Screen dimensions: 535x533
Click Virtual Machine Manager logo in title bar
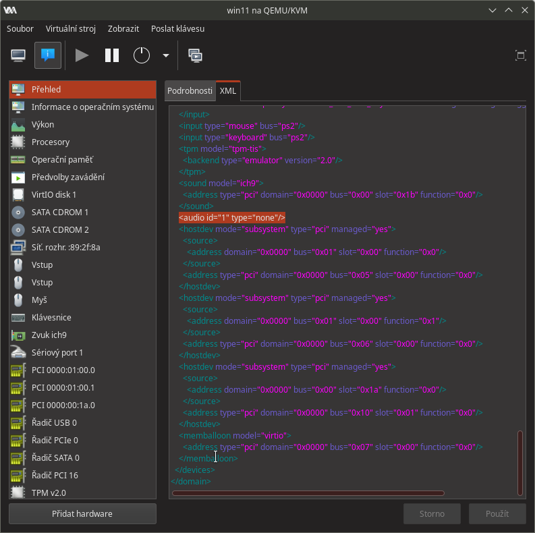click(x=10, y=10)
